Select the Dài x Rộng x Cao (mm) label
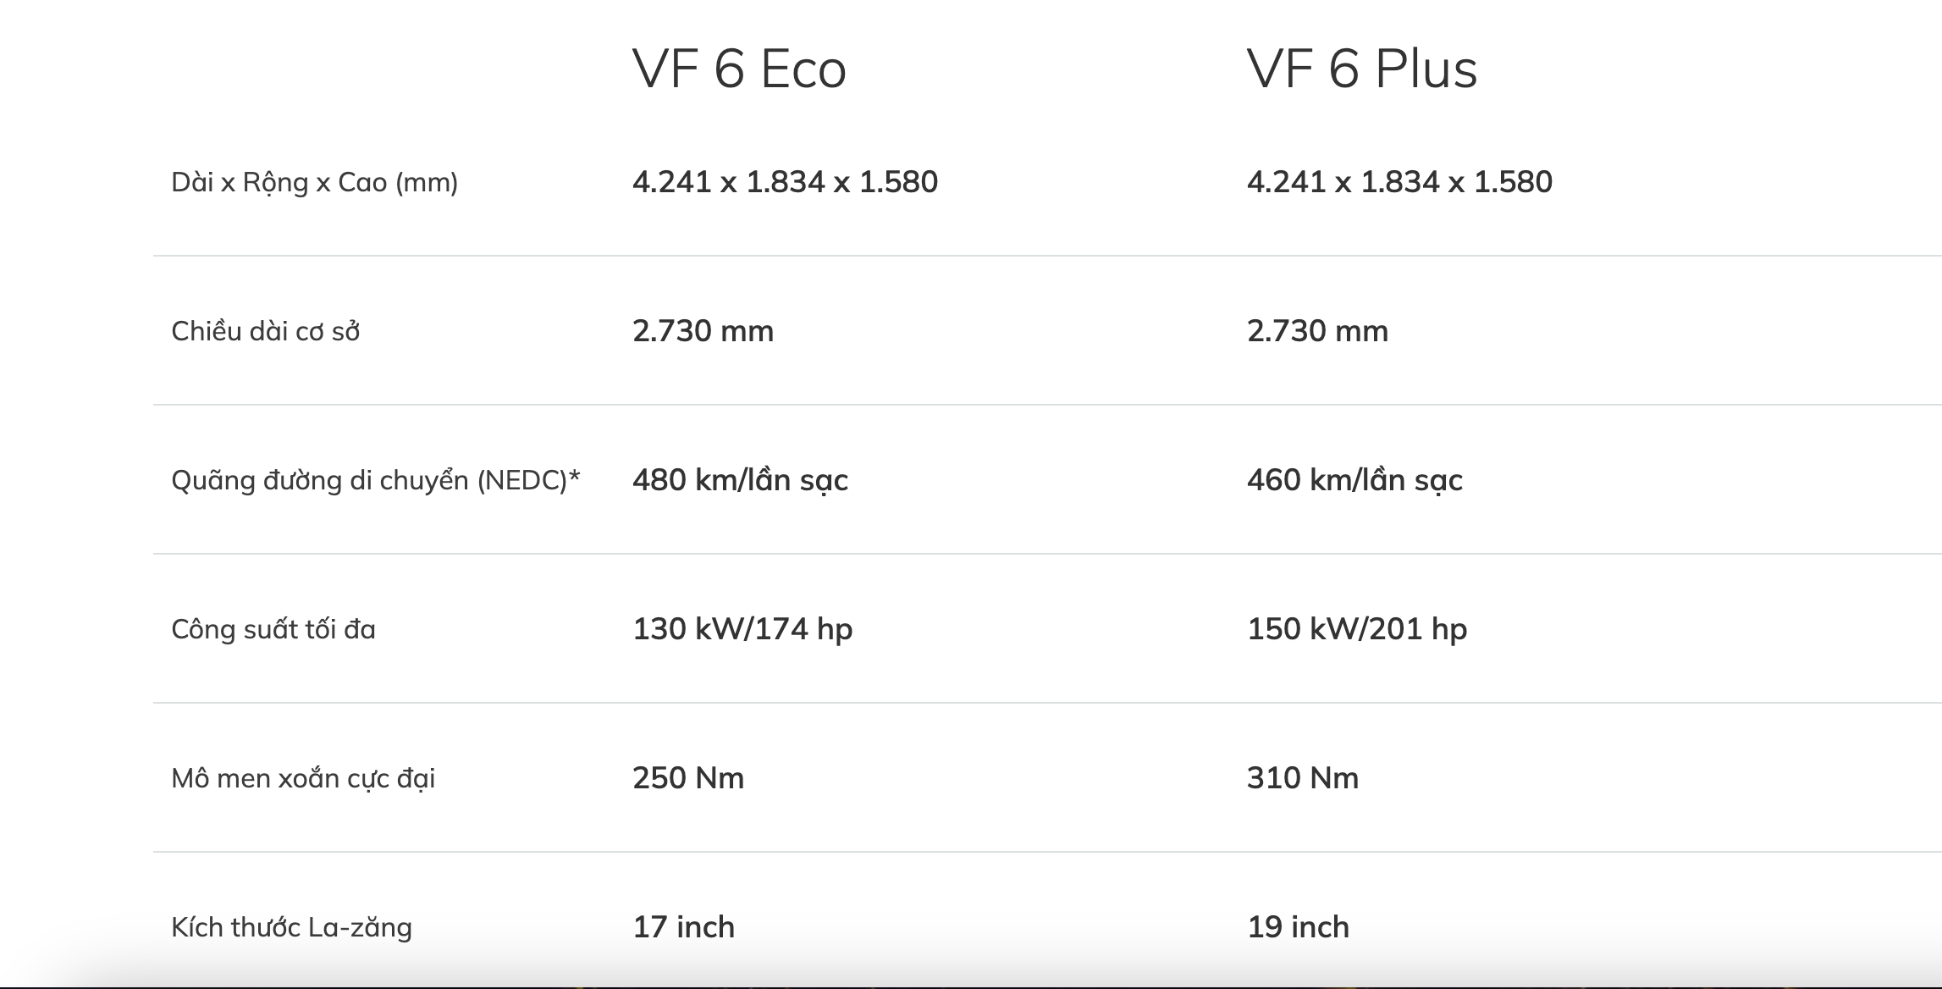 (x=314, y=182)
